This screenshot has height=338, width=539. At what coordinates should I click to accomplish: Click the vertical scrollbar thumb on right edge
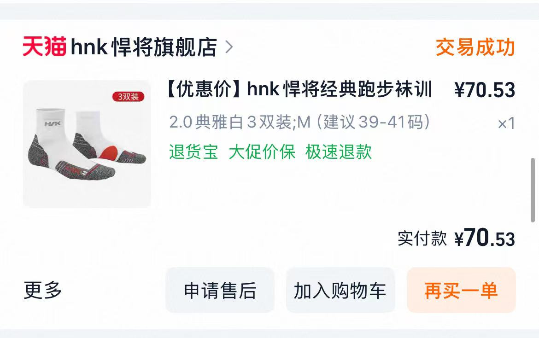tap(533, 190)
